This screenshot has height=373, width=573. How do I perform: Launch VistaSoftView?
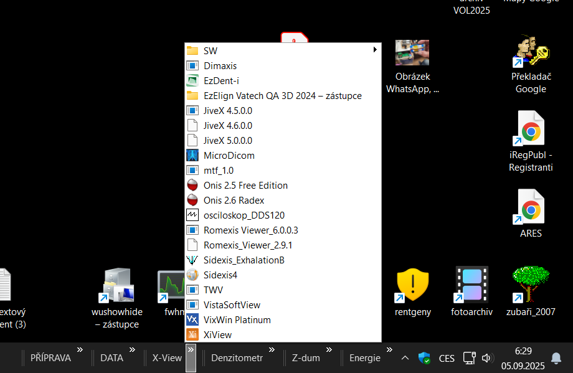[x=283, y=305]
